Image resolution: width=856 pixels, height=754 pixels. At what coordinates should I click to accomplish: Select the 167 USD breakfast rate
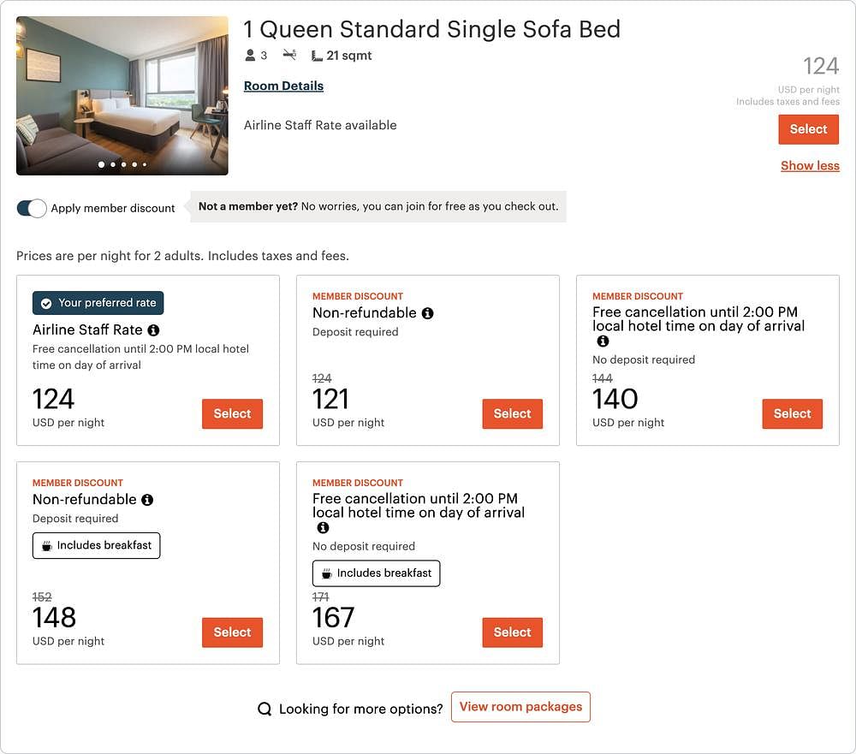512,632
